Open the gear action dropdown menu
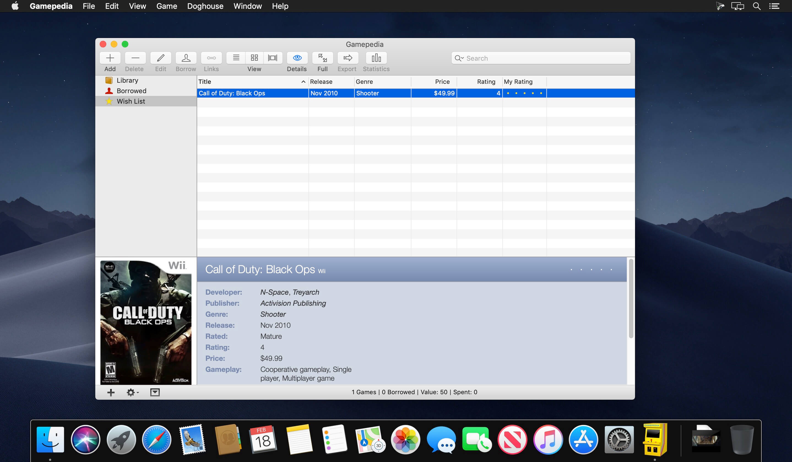The height and width of the screenshot is (462, 792). [132, 392]
